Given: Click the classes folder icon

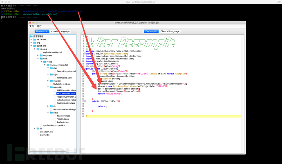Looking at the screenshot, I should (x=38, y=49).
